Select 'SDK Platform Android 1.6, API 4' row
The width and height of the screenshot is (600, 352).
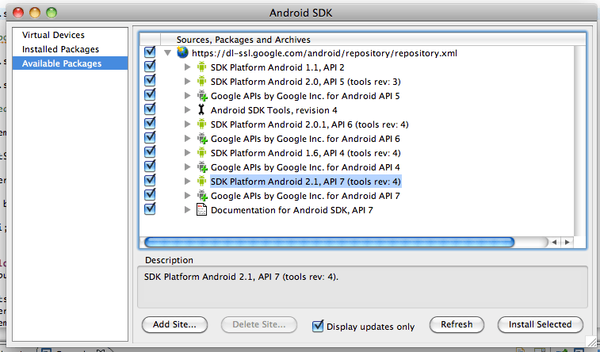pos(305,153)
